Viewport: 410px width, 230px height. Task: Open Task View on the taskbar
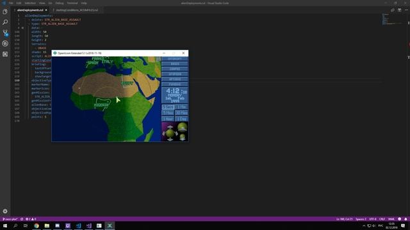[26, 226]
